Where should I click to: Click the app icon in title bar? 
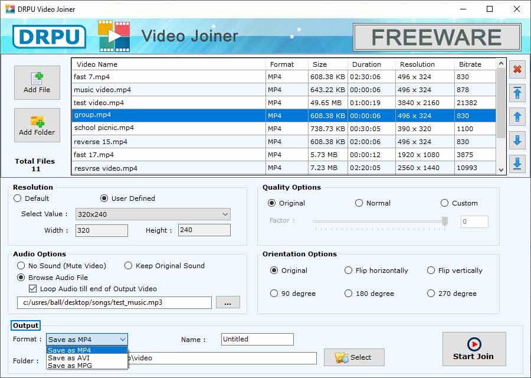(10, 9)
